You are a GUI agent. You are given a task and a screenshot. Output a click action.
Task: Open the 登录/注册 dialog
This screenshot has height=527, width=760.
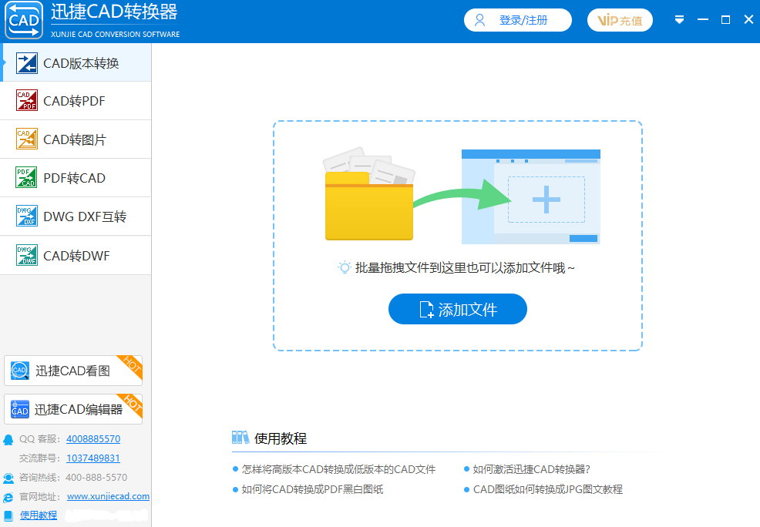click(x=517, y=20)
